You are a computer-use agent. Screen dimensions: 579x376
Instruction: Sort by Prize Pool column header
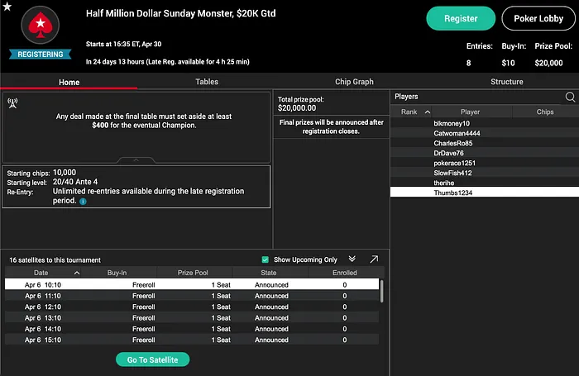click(x=193, y=273)
